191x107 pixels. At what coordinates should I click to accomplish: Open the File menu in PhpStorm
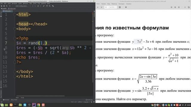click(x=1, y=4)
